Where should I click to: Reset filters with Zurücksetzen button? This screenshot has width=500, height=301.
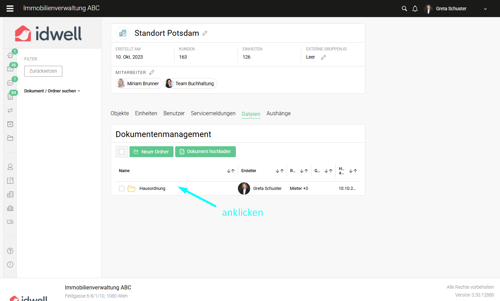43,71
